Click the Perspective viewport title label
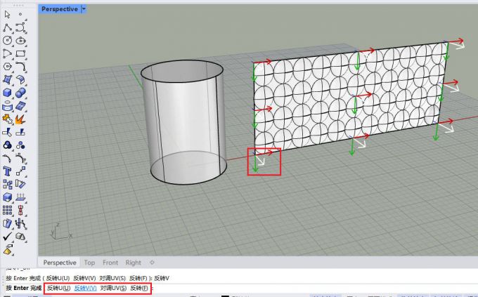This screenshot has height=297, width=478. 60,9
